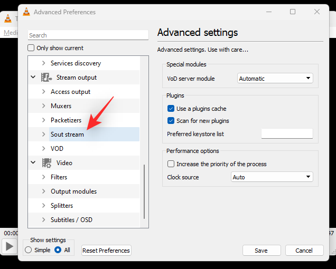Enable Increase the priority of the process

(x=171, y=164)
